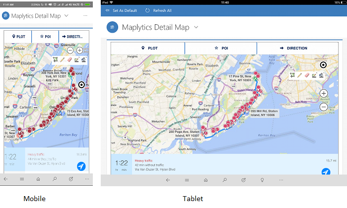Open the three-dot menu in mobile header
This screenshot has width=347, height=208.
point(85,16)
